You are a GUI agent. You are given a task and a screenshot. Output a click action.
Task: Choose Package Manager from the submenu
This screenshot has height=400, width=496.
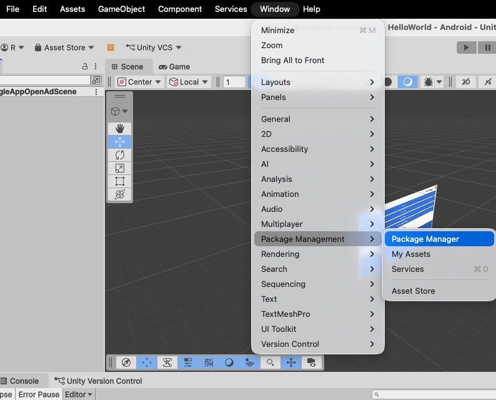[x=439, y=239]
